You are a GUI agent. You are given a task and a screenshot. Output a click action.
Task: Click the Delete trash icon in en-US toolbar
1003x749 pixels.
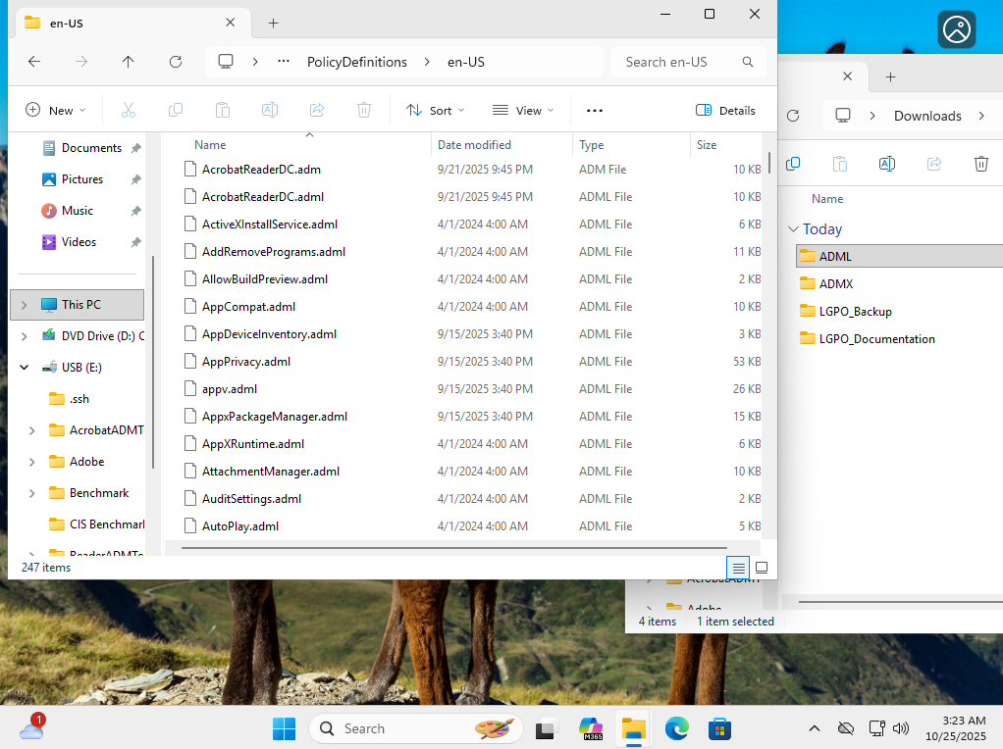pos(364,110)
